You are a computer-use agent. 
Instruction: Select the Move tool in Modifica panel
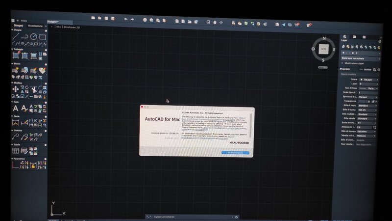16,89
